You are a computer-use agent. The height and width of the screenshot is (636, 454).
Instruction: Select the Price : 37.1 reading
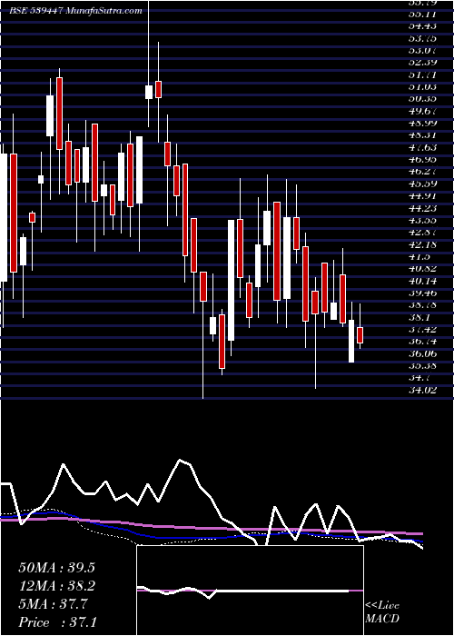click(x=57, y=622)
